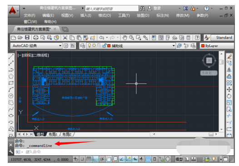Open the Help question mark in toolbar

[197, 38]
